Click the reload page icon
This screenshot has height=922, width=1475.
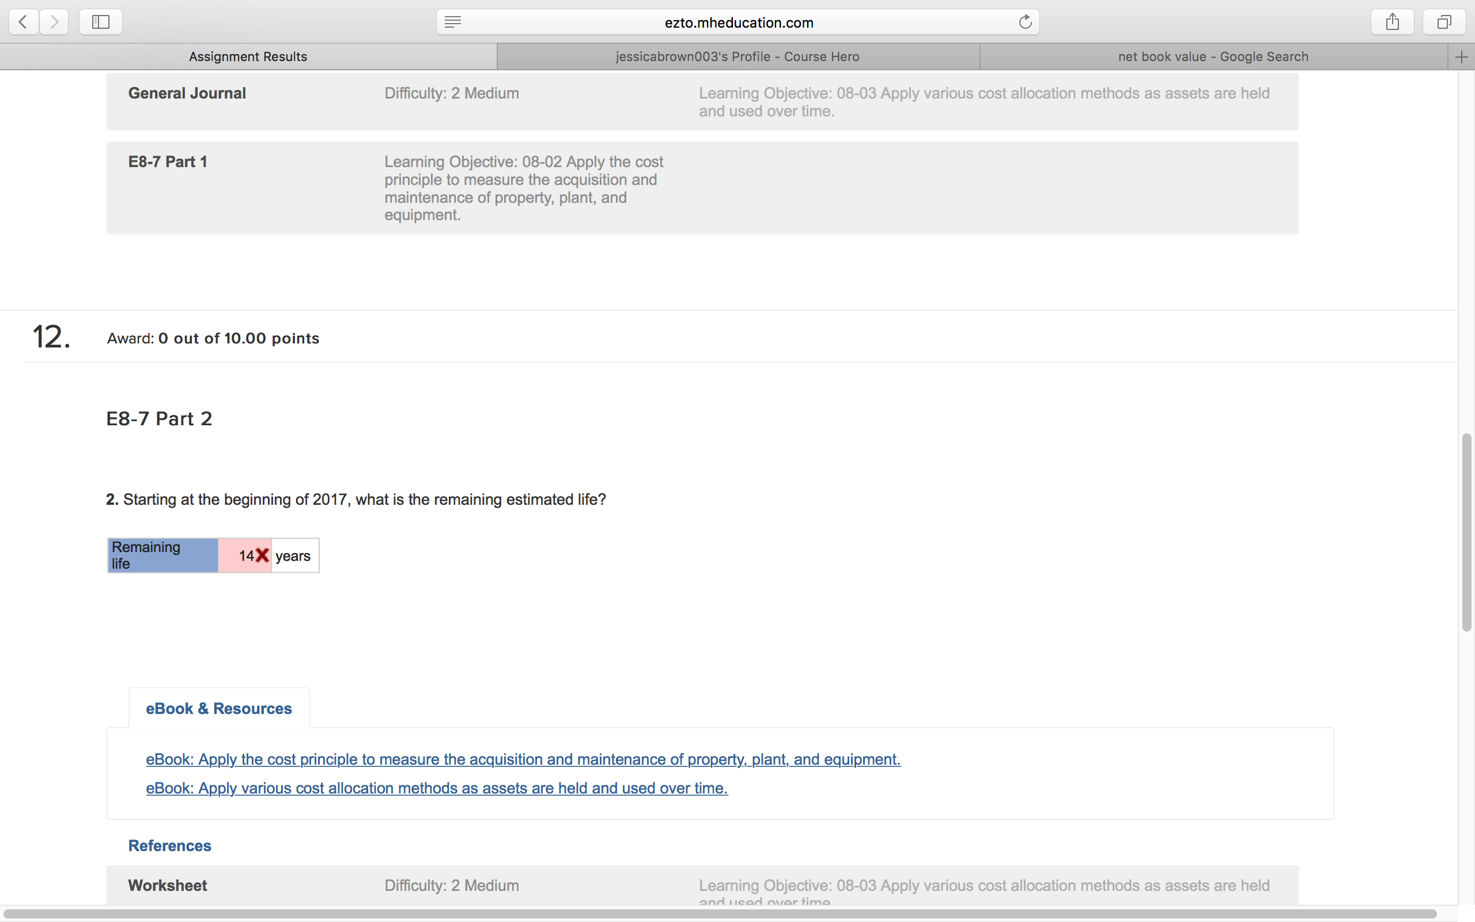click(1025, 22)
